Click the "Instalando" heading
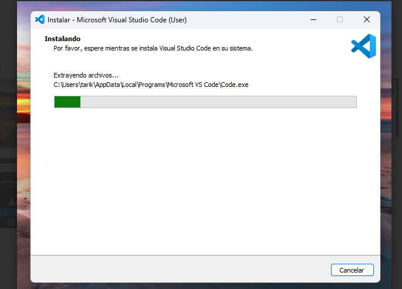Image resolution: width=402 pixels, height=289 pixels. tap(62, 39)
